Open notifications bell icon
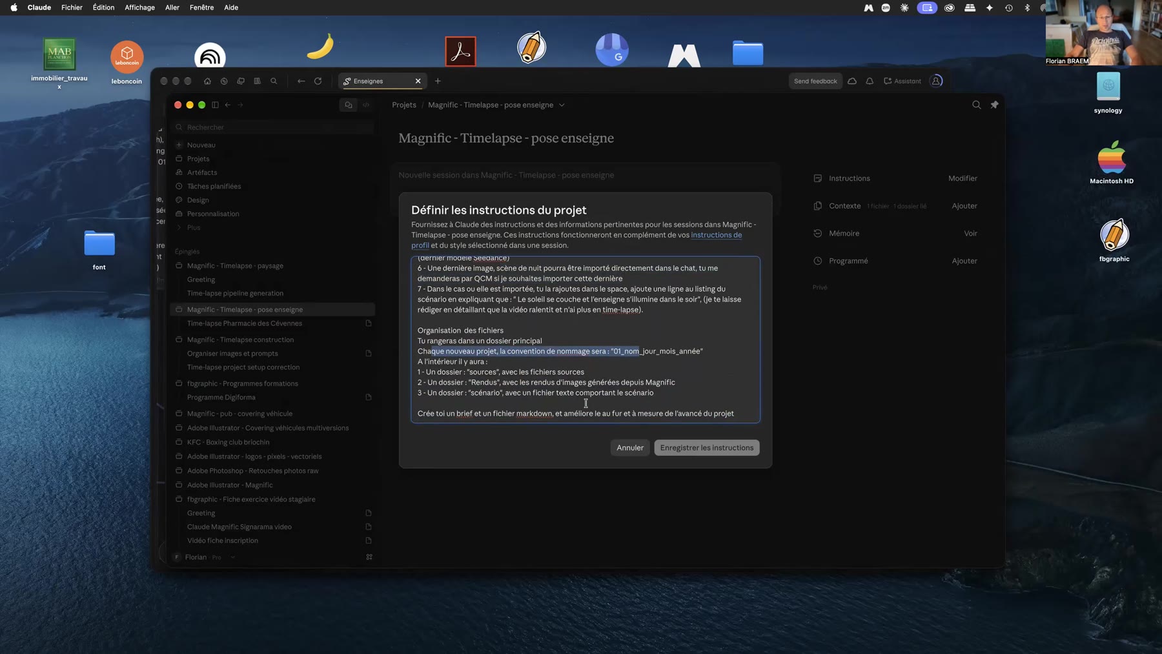The width and height of the screenshot is (1162, 654). 870,81
